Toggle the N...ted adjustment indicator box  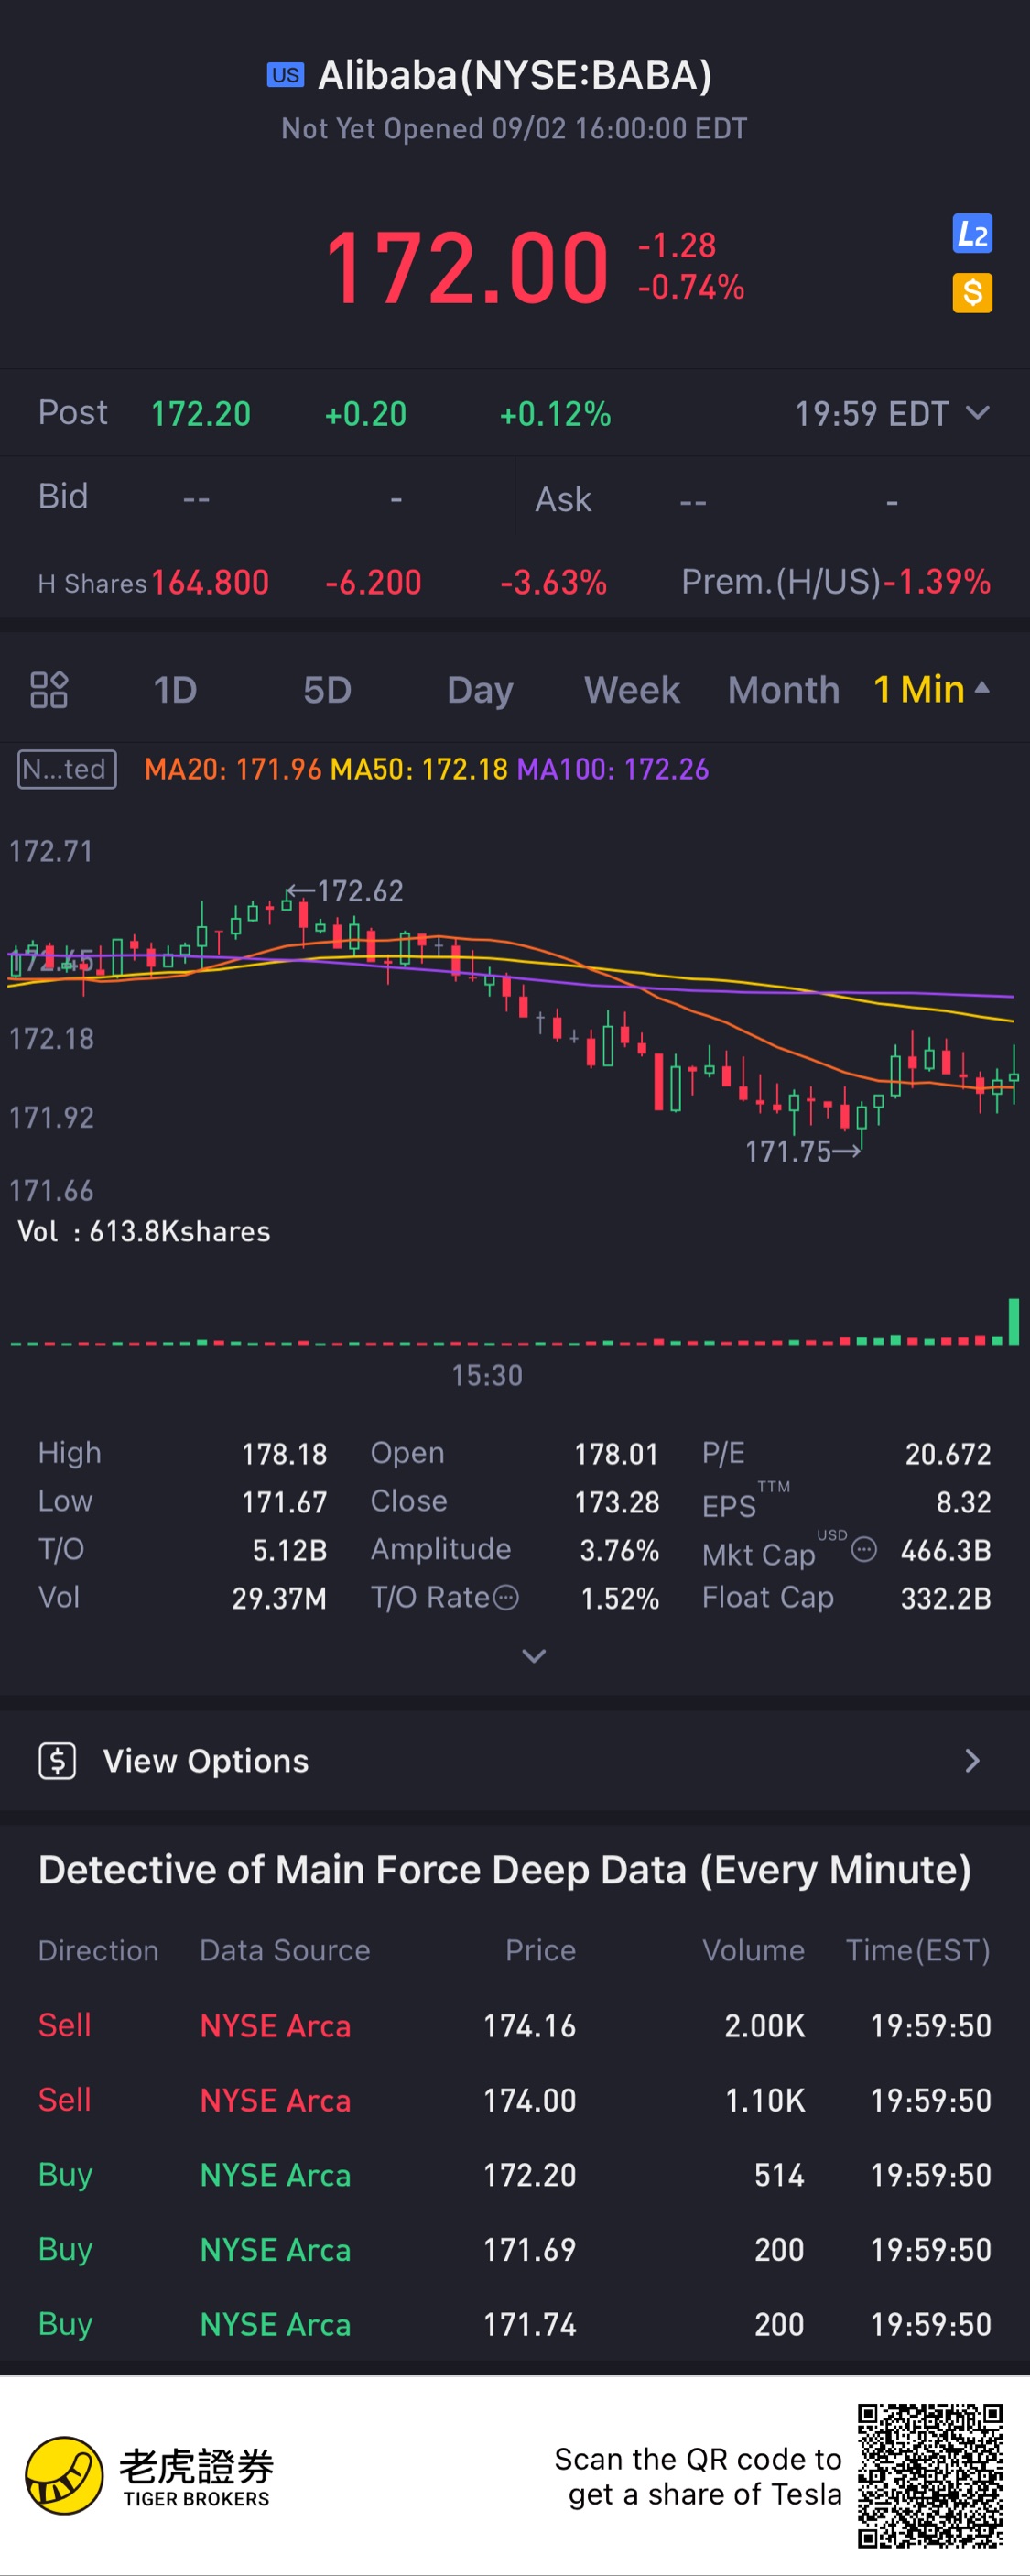(67, 769)
